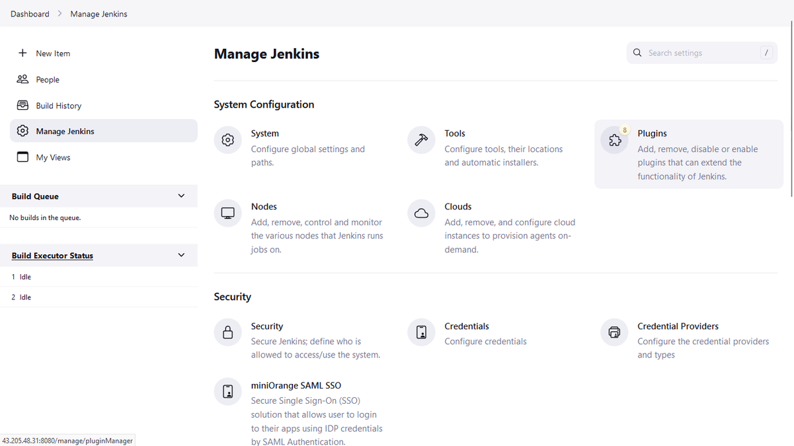Collapse the Build Executor Status panel
794x446 pixels.
pyautogui.click(x=181, y=255)
